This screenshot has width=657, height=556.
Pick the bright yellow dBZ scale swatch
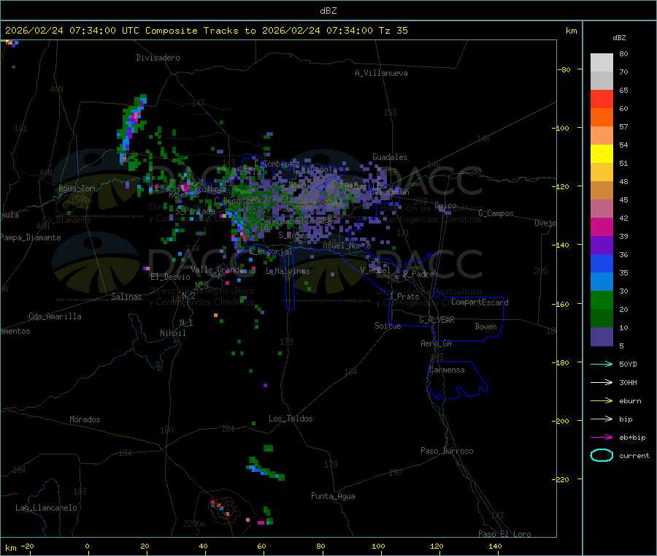coord(602,154)
